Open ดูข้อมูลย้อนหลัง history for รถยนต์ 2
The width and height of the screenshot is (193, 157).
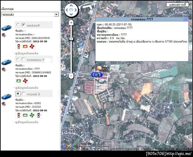27,122
